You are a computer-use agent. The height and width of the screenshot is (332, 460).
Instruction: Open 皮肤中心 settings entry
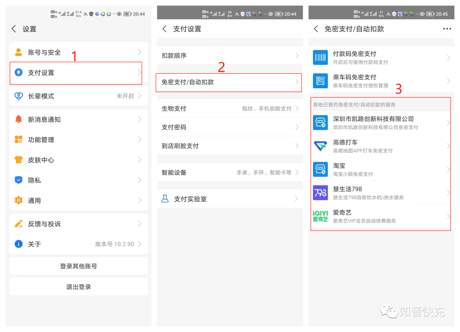(79, 160)
